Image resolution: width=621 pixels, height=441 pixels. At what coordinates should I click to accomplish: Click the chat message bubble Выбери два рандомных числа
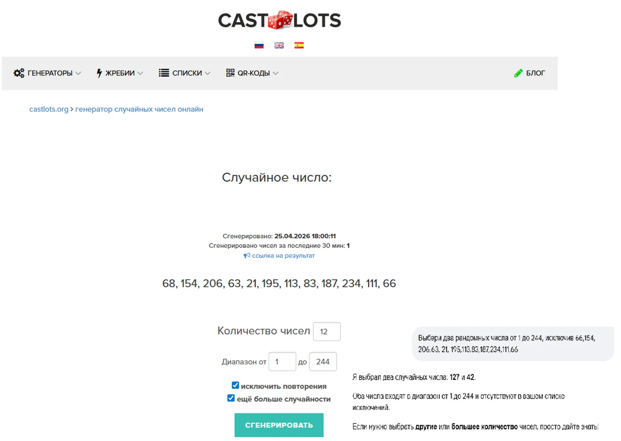[x=513, y=344]
